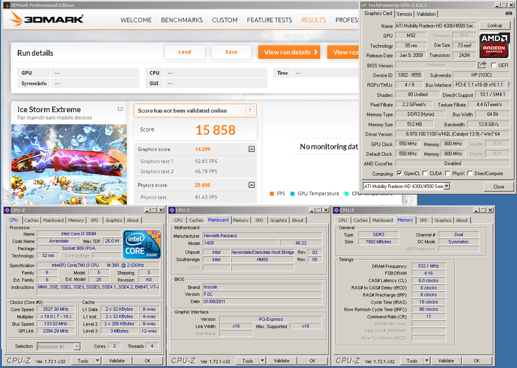517x368 pixels.
Task: Click the Bus Interface question mark icon
Action: click(x=508, y=85)
